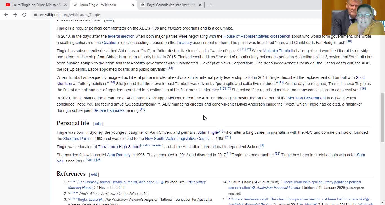
Task: Select the Laura Tingle Wikipedia tab
Action: coord(103,5)
